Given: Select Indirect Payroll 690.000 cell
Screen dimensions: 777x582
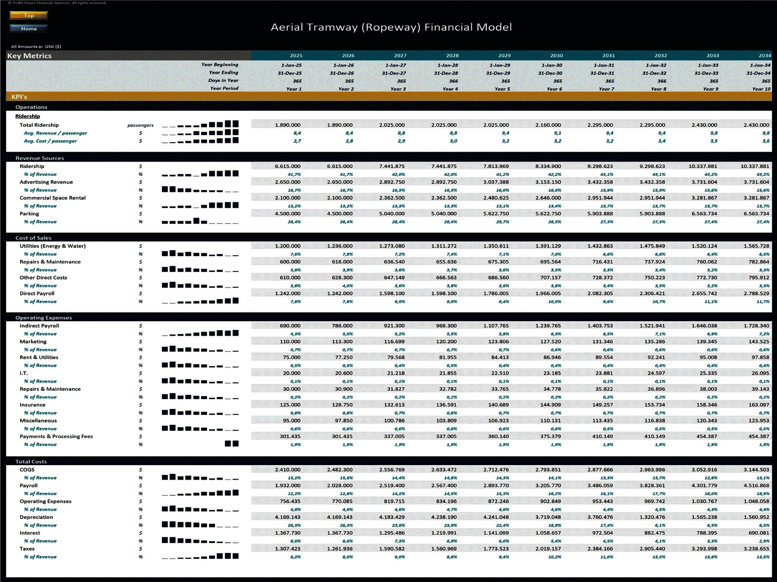Looking at the screenshot, I should coord(290,326).
